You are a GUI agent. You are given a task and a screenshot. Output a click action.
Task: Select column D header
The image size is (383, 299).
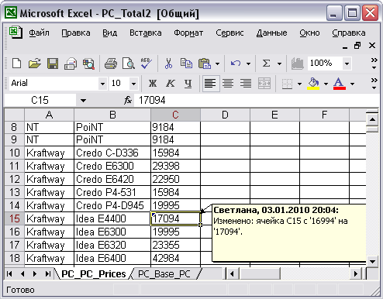pos(225,115)
